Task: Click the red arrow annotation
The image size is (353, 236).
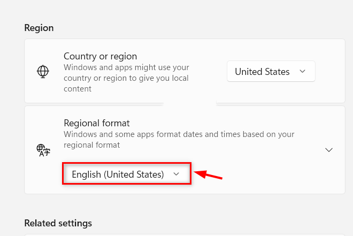Action: click(x=208, y=175)
